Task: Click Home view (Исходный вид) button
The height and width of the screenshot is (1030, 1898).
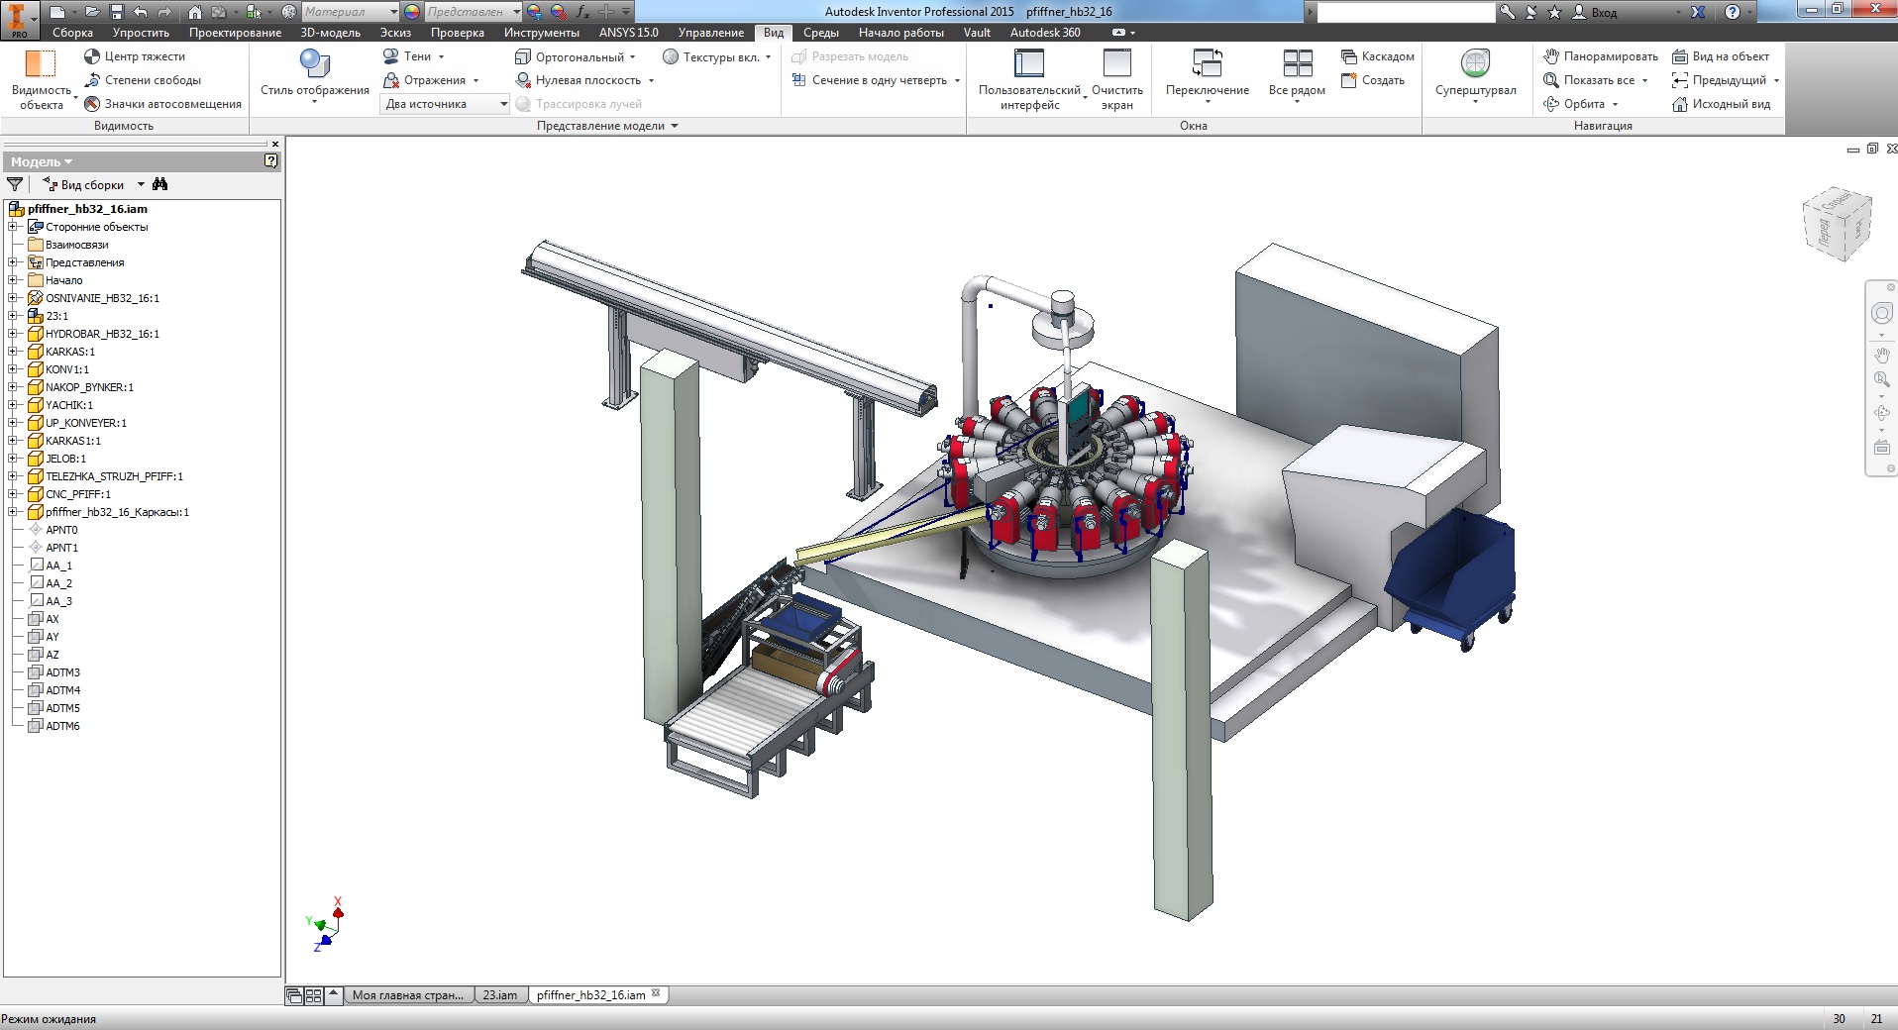Action: coord(1722,104)
